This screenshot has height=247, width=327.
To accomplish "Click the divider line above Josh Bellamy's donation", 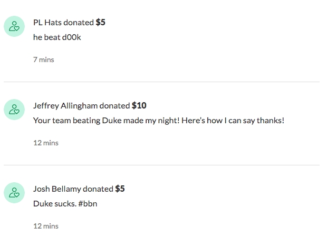I will (161, 165).
